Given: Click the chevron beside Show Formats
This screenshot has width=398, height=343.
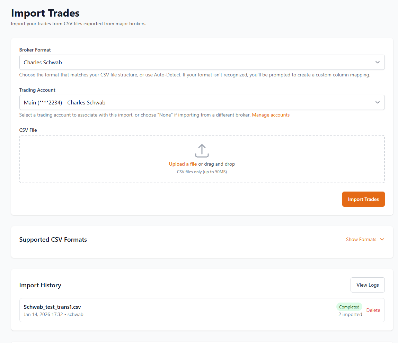Looking at the screenshot, I should [x=382, y=239].
